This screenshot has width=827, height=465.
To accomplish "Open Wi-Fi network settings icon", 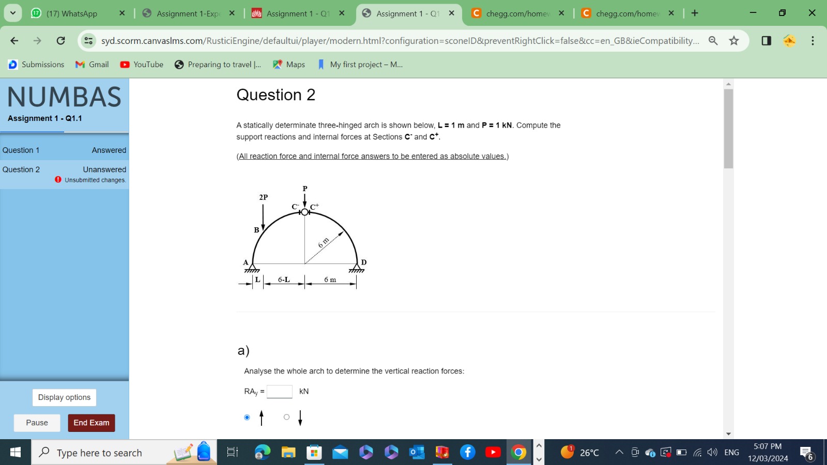I will tap(697, 453).
